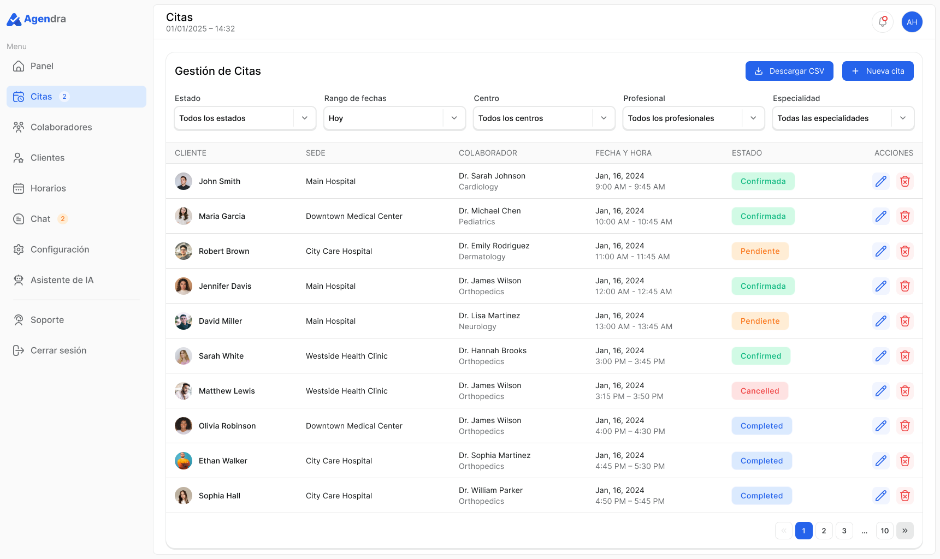Delete Olivia Robinson's appointment

point(905,426)
